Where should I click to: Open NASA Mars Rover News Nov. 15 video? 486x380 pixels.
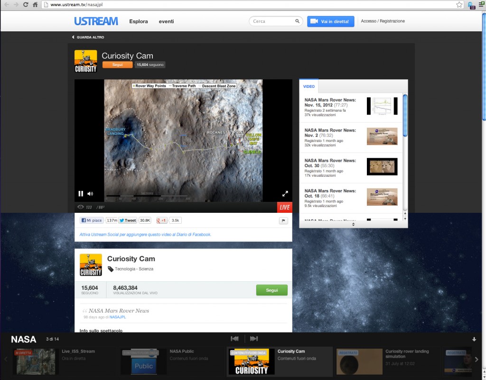(x=330, y=103)
